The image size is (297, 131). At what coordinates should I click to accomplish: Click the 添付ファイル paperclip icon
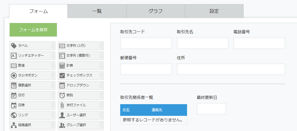click(x=62, y=105)
